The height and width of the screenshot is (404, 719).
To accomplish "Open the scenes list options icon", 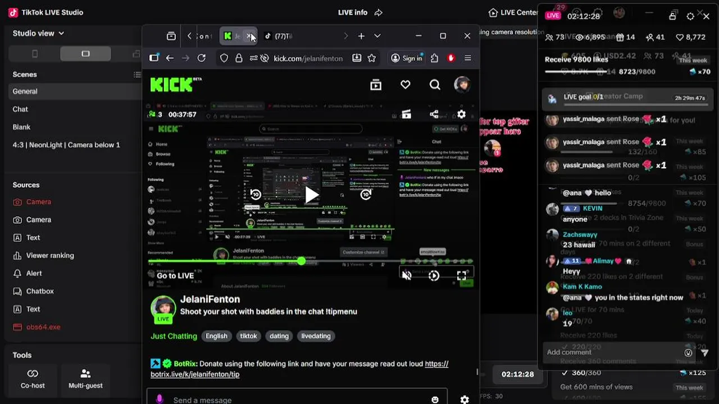I will pyautogui.click(x=137, y=74).
